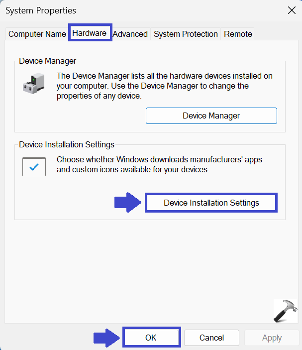
Task: Switch to the Computer Name tab
Action: pyautogui.click(x=37, y=34)
